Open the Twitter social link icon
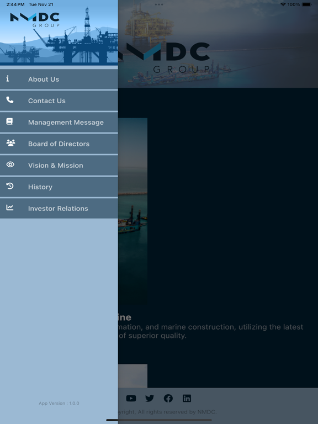 click(150, 398)
